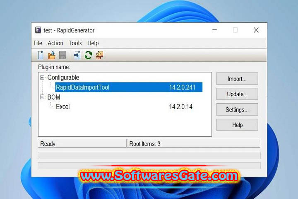Image resolution: width=298 pixels, height=199 pixels.
Task: Click version number 14.2.0.14
Action: pos(181,107)
